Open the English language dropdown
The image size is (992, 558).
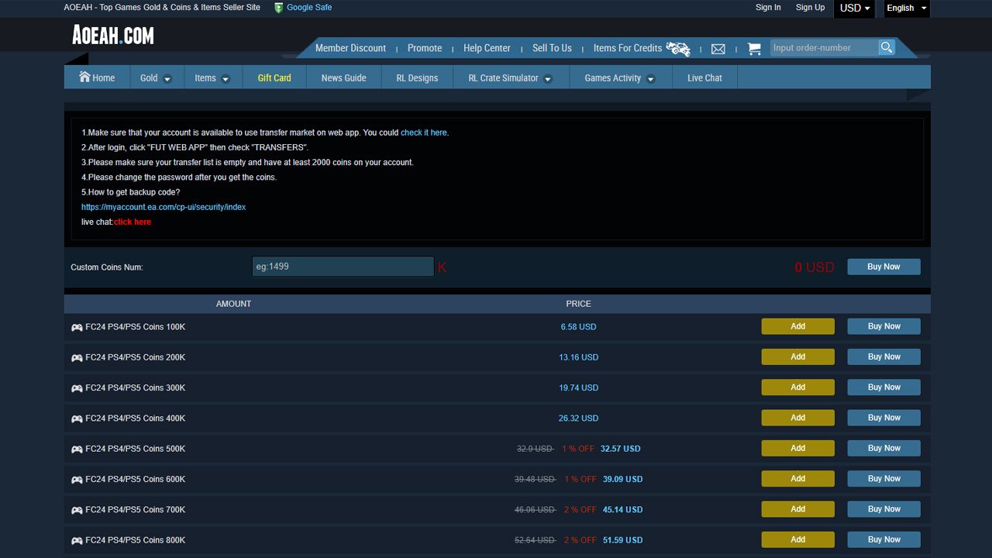click(906, 9)
